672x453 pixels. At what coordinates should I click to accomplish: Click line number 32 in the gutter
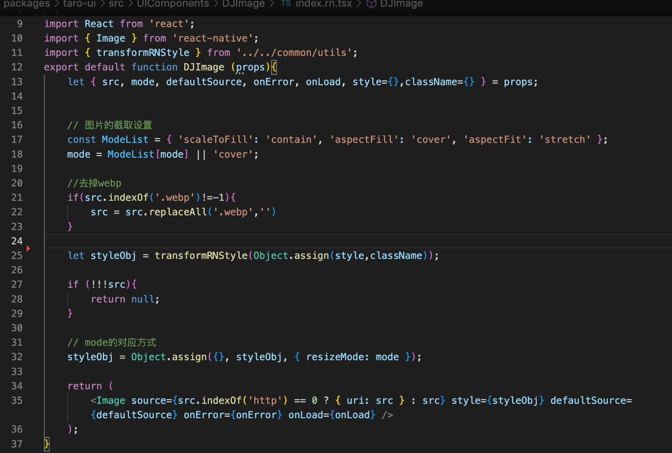click(17, 357)
